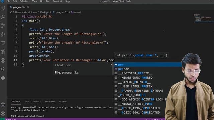Place cursor in the #include<stdio.h> line
Screen dimensions: 214x120
pyautogui.click(x=37, y=16)
